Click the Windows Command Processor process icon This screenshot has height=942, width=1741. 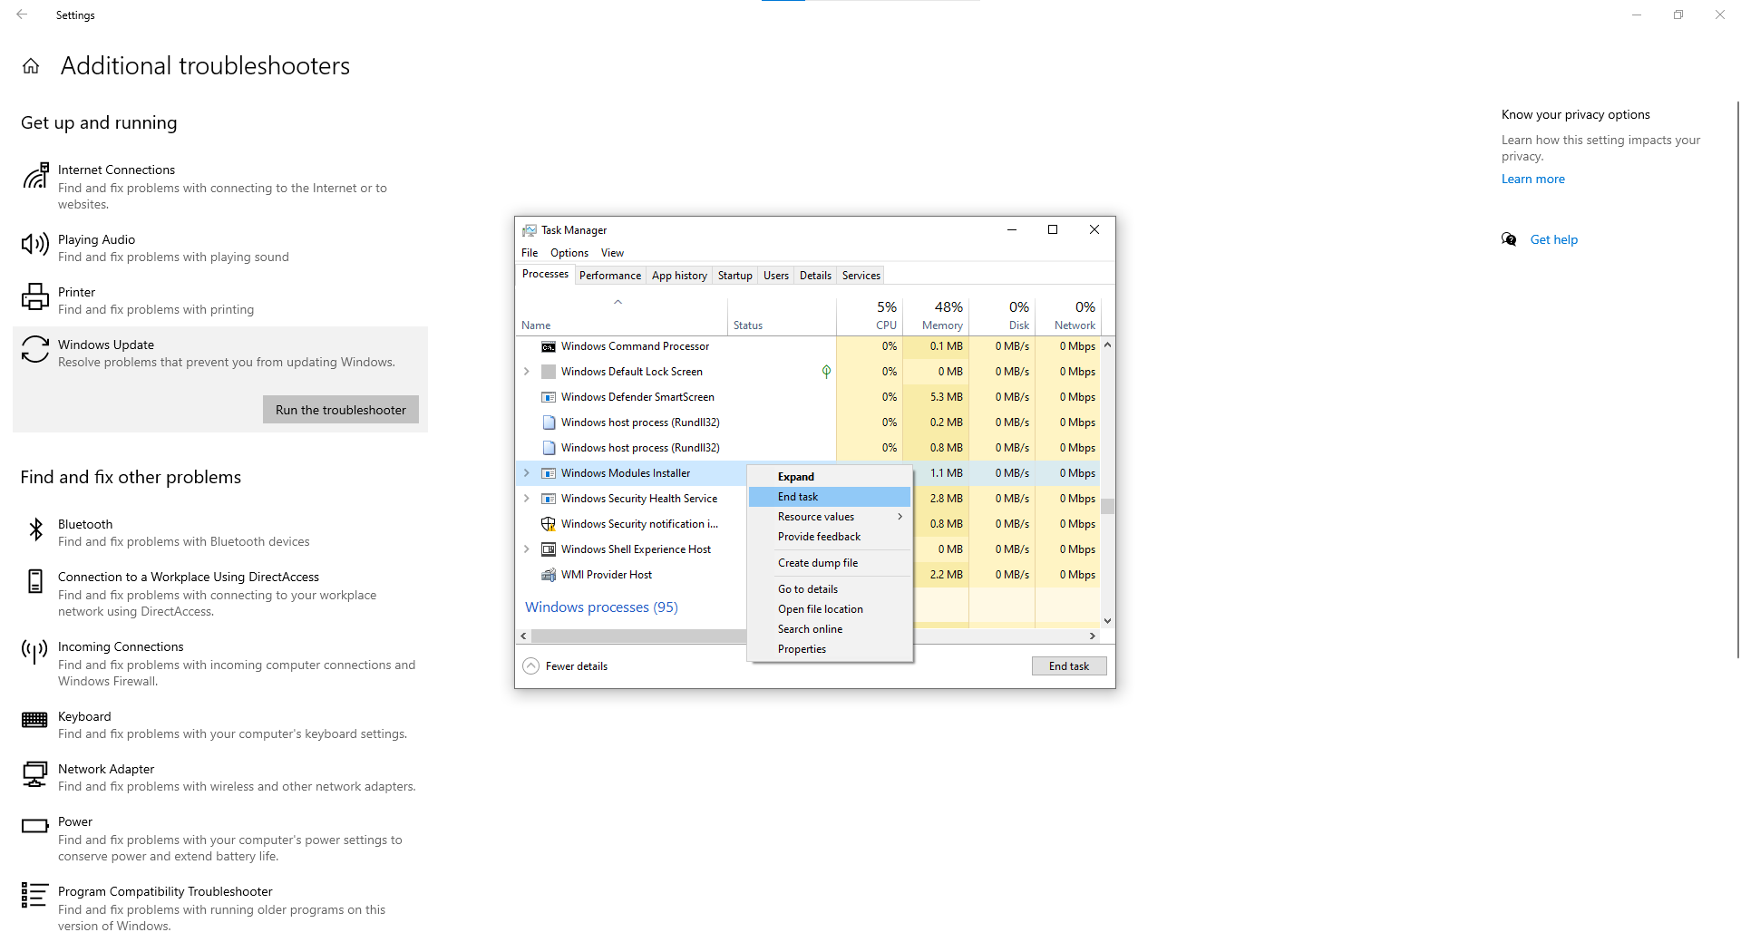[548, 346]
